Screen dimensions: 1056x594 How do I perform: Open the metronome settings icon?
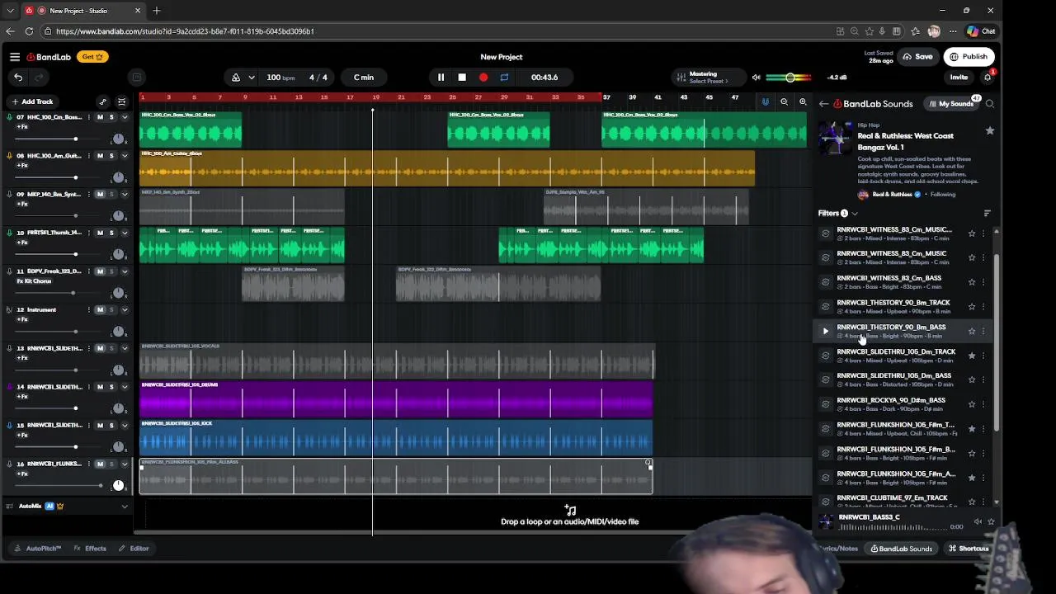(x=236, y=78)
